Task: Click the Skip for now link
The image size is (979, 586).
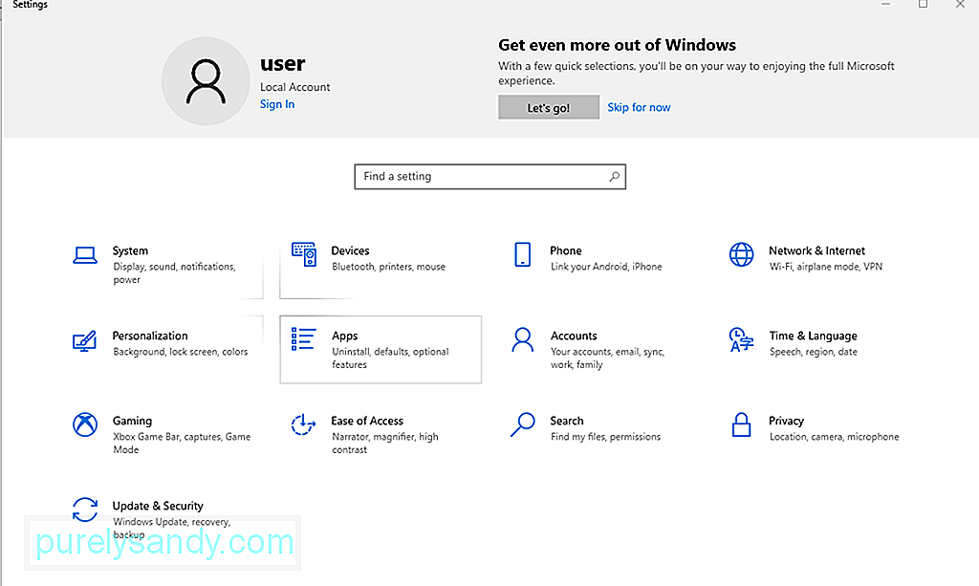Action: coord(639,107)
